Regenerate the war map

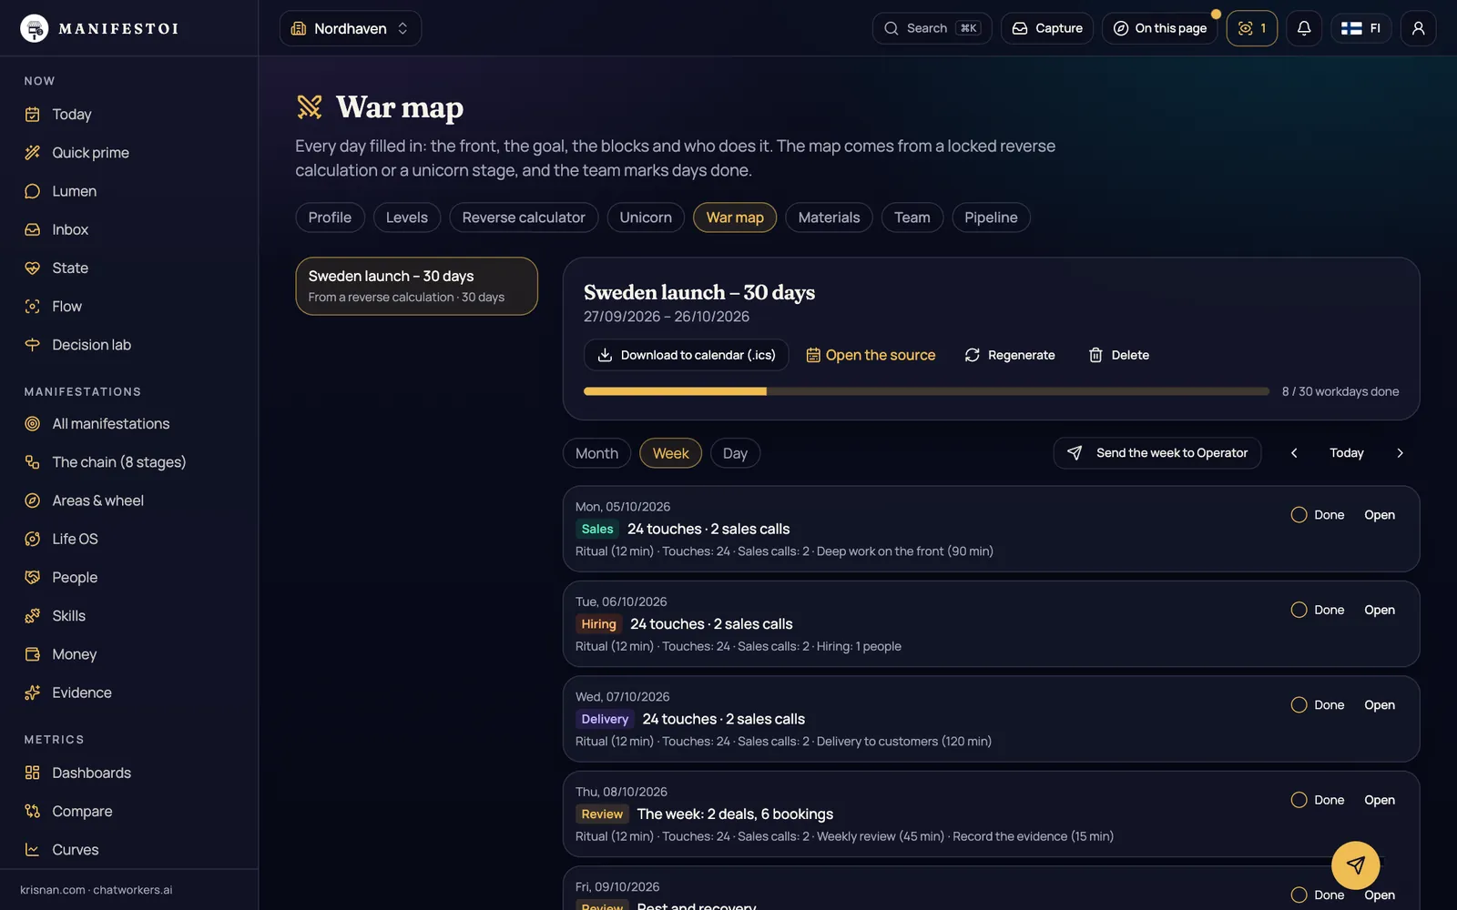coord(1010,355)
